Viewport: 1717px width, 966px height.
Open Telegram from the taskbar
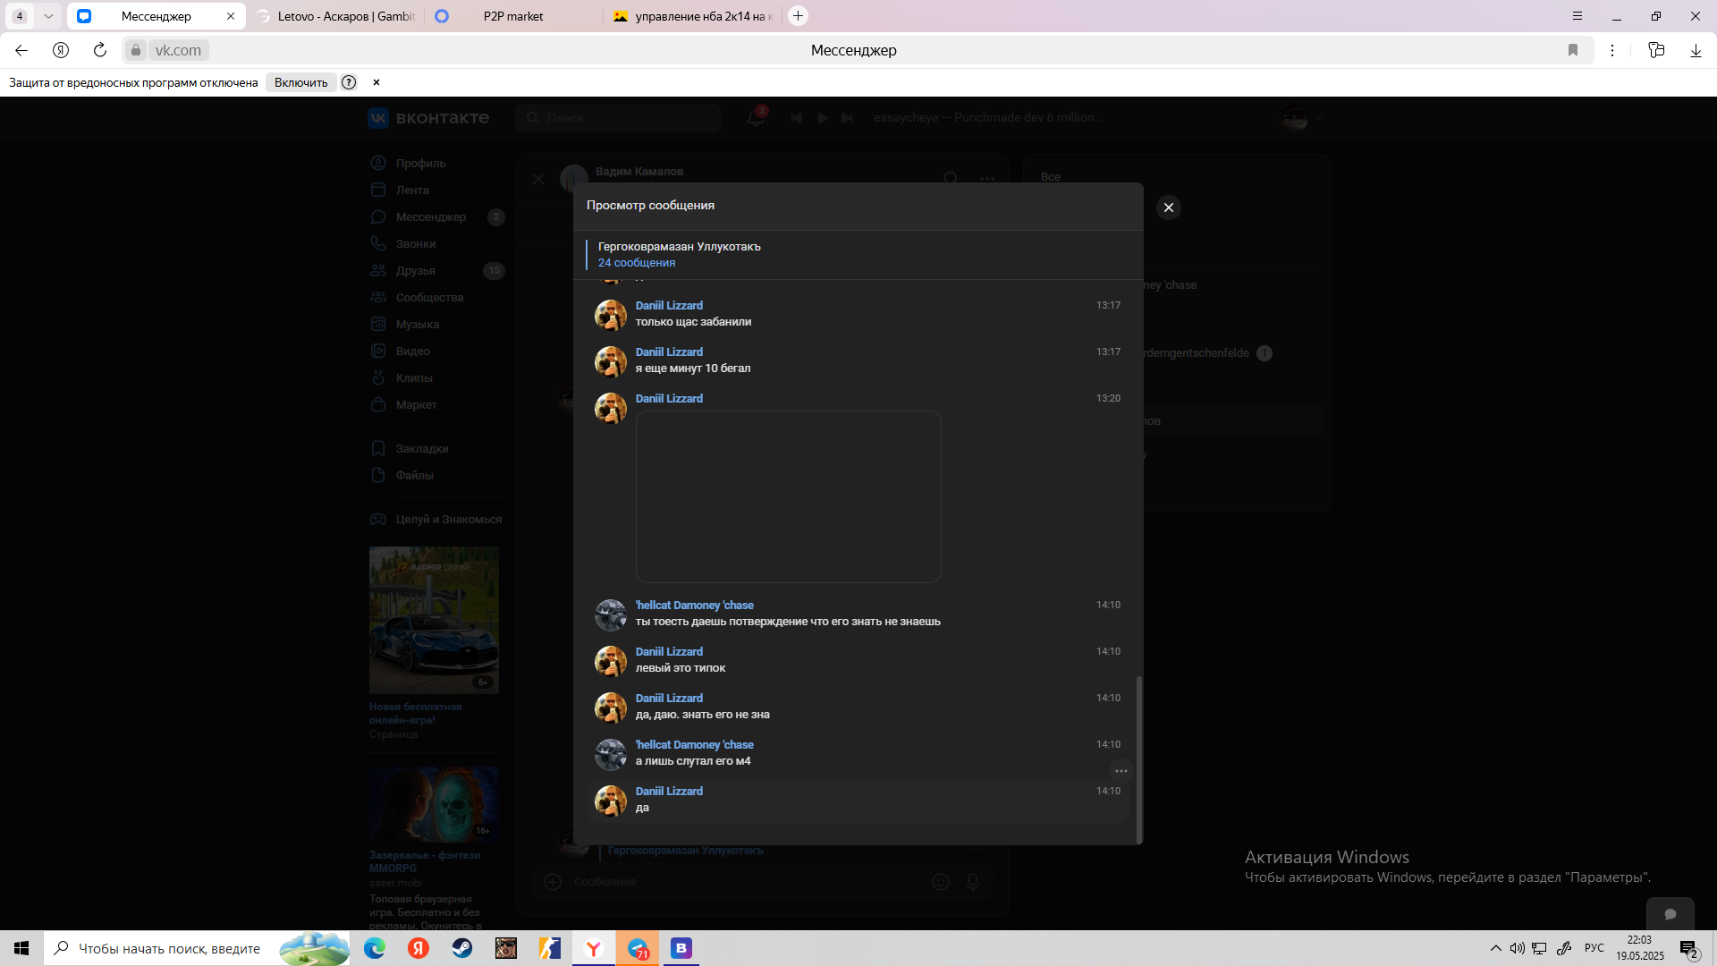[x=638, y=948]
